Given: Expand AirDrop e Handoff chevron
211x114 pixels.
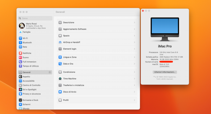Looking at the screenshot, I should [135, 42].
